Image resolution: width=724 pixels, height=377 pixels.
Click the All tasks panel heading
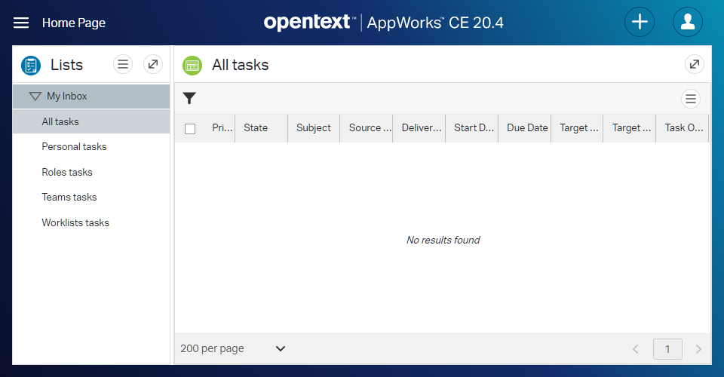click(x=240, y=65)
